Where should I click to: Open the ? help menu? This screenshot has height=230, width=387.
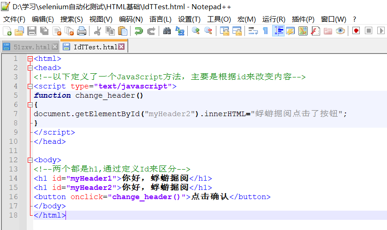click(354, 19)
